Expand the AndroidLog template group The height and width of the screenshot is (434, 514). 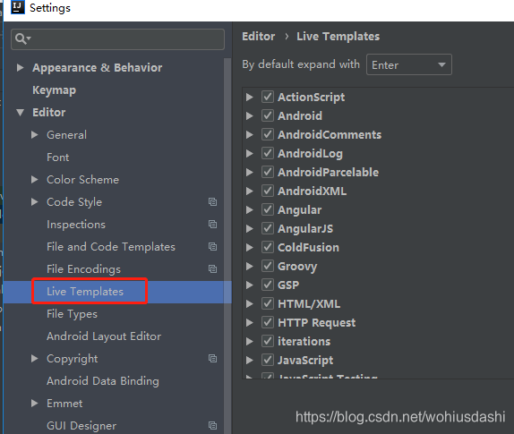250,153
